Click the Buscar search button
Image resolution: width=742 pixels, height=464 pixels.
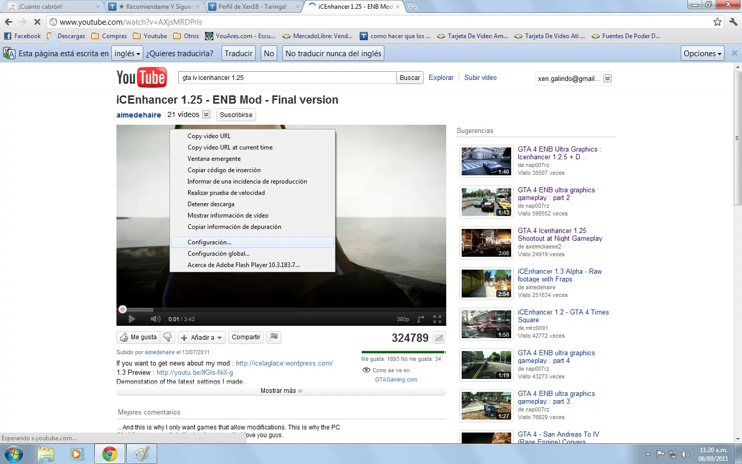click(410, 77)
